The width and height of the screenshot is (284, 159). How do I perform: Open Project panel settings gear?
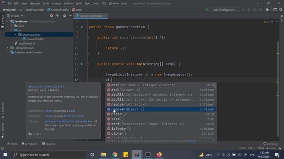tap(64, 16)
